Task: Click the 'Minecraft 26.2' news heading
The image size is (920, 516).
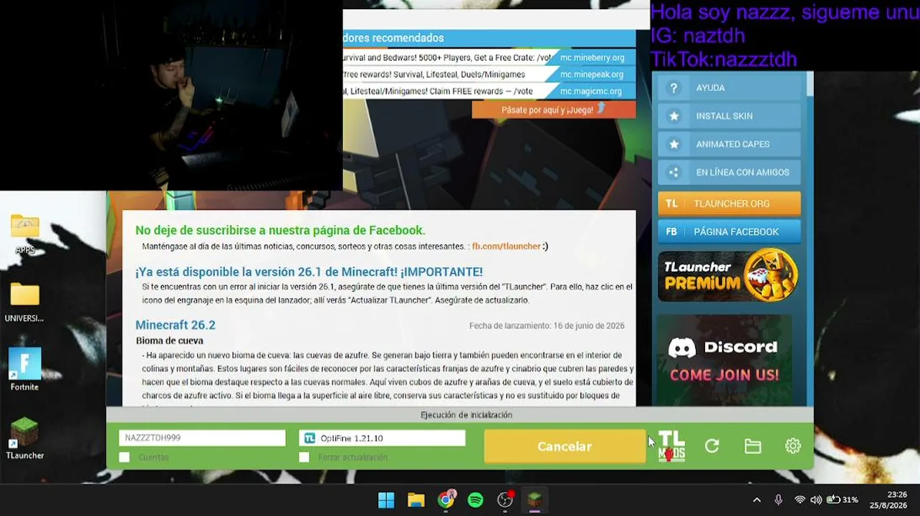Action: click(x=176, y=325)
